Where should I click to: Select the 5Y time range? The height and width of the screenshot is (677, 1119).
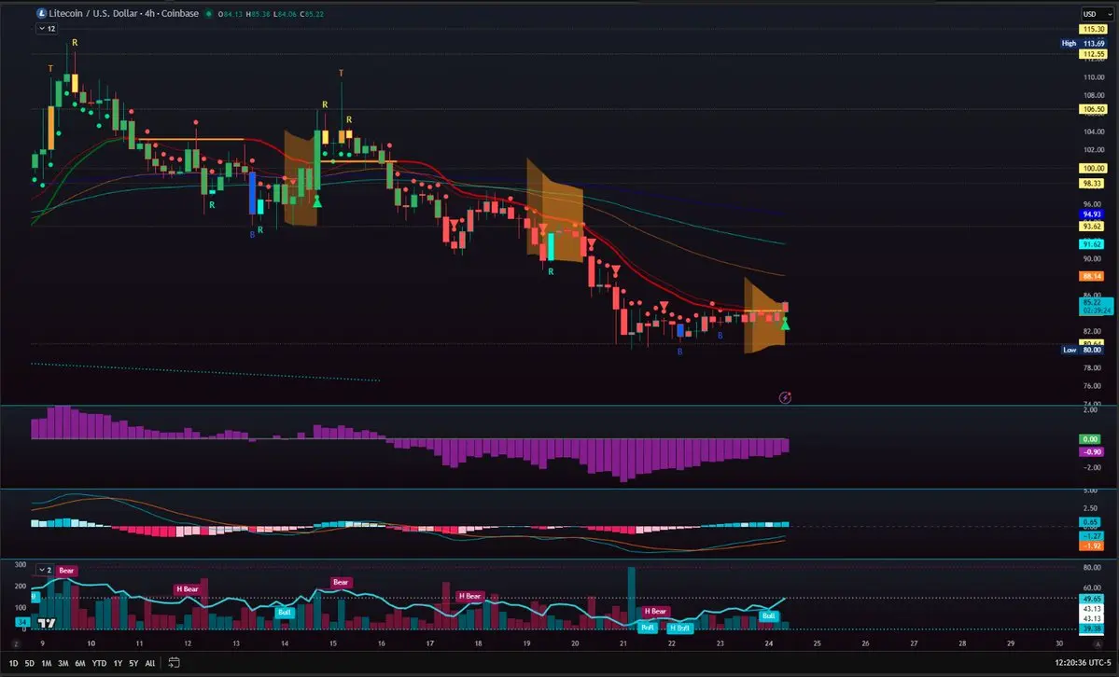(133, 663)
